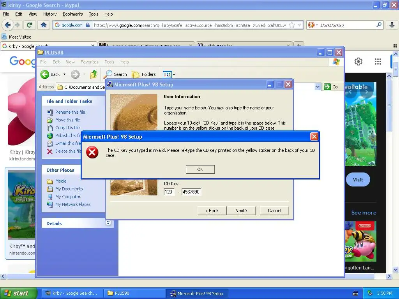The image size is (399, 299).
Task: Click Copy this file task
Action: (67, 128)
